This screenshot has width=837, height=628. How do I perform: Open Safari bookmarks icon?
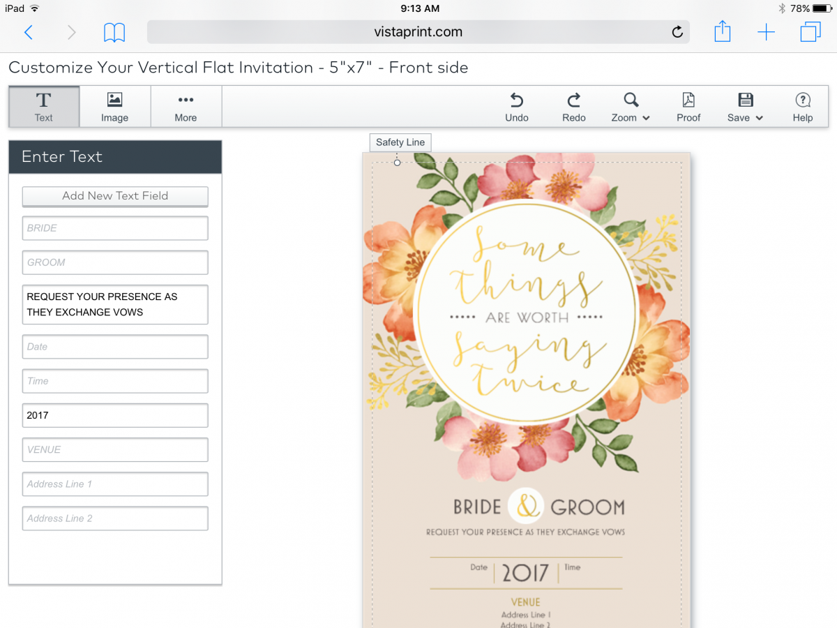tap(114, 32)
